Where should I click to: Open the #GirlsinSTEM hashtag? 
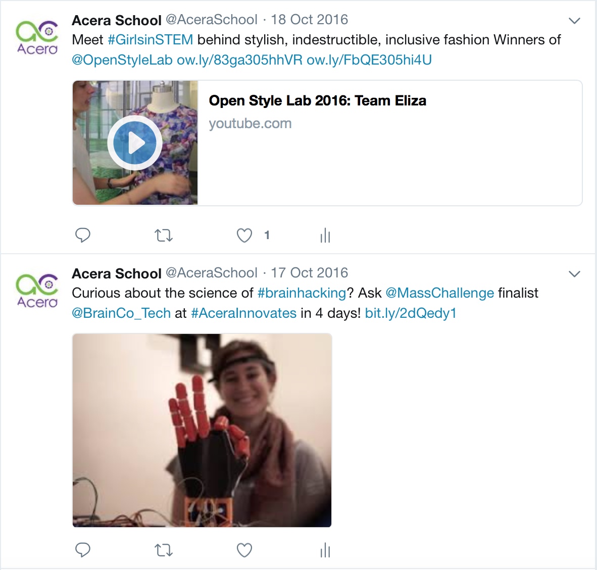pyautogui.click(x=151, y=39)
